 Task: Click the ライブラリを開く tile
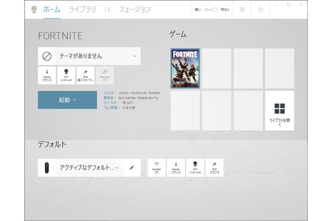coord(279,111)
